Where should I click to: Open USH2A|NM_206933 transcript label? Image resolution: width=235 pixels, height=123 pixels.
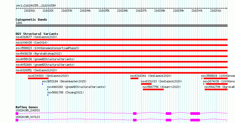pyautogui.click(x=28, y=110)
